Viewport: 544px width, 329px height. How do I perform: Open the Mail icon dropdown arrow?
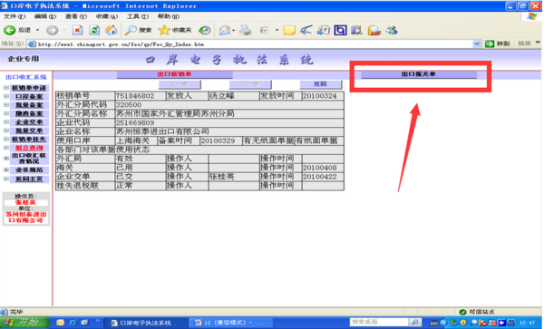pyautogui.click(x=234, y=31)
